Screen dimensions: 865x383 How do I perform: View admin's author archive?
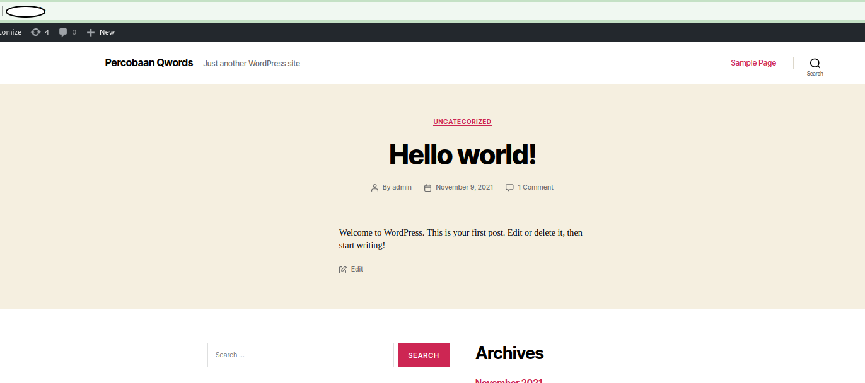coord(402,187)
